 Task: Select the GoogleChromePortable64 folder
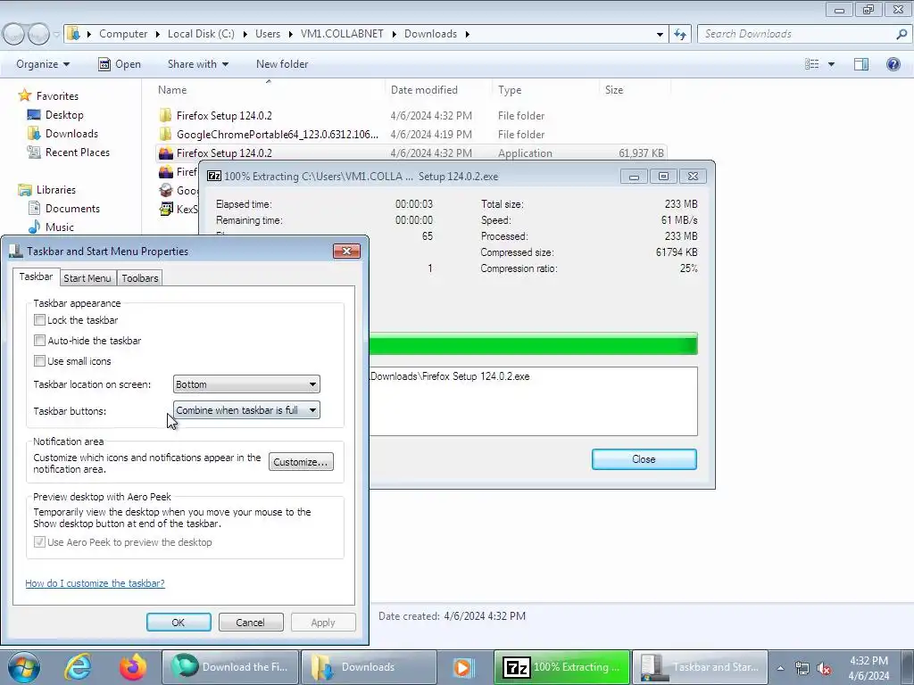(x=269, y=135)
